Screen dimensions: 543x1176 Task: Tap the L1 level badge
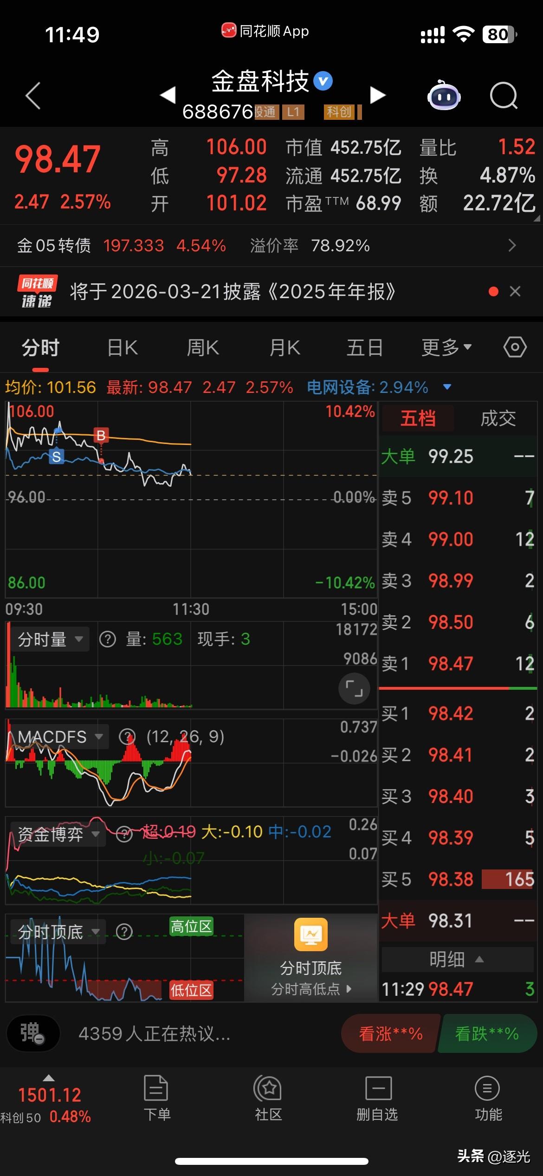coord(293,112)
